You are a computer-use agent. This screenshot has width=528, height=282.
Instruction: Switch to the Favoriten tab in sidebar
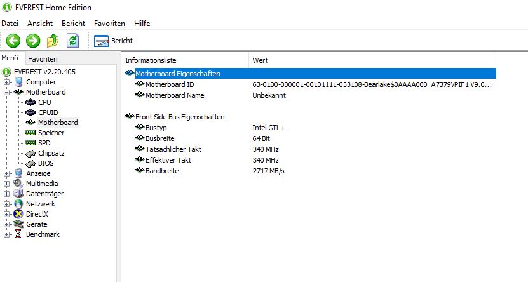click(43, 59)
